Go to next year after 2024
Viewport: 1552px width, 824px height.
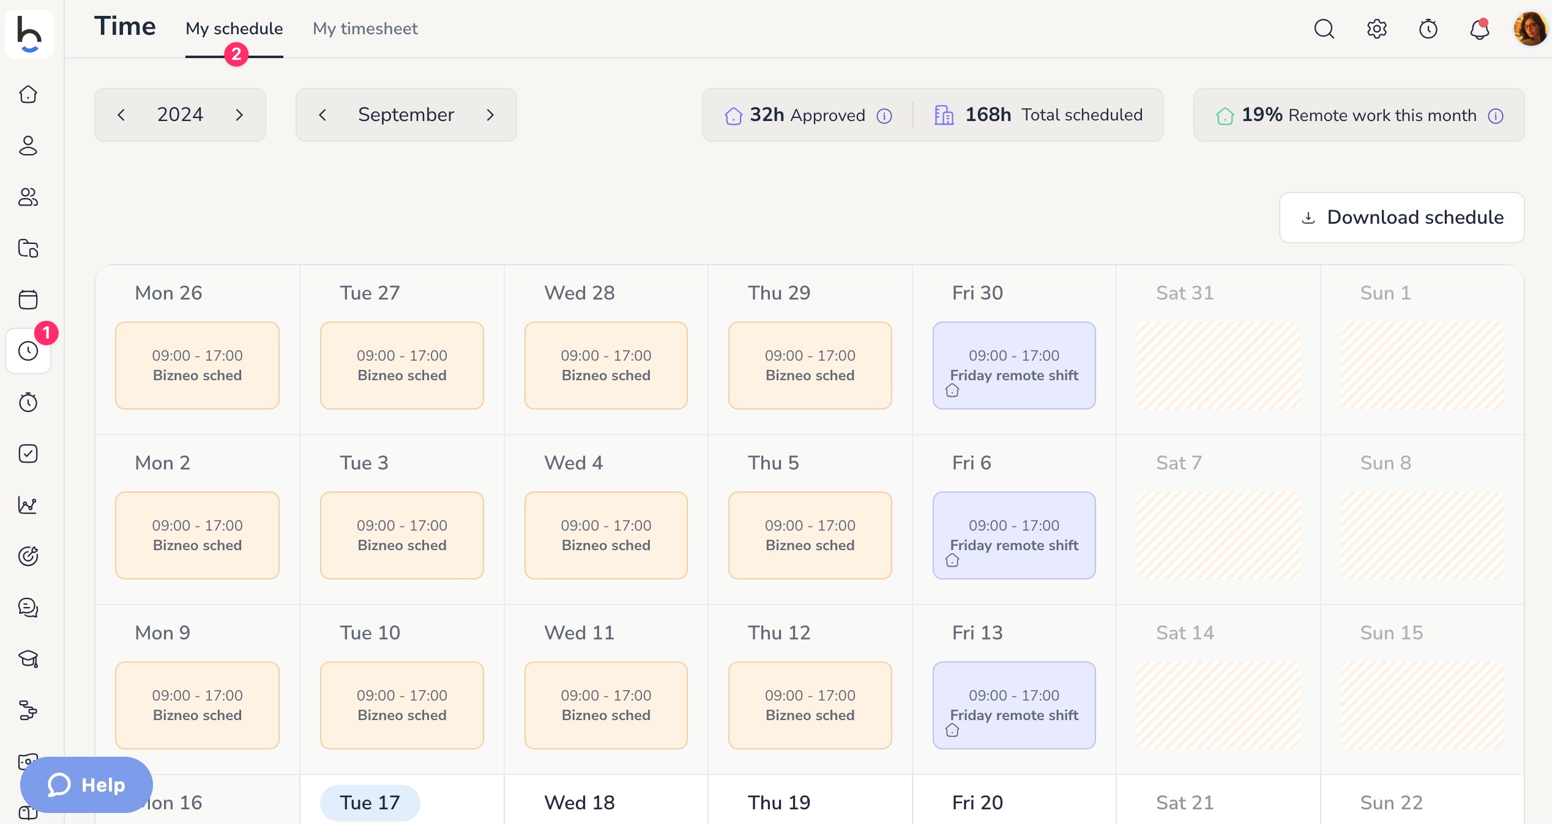239,115
